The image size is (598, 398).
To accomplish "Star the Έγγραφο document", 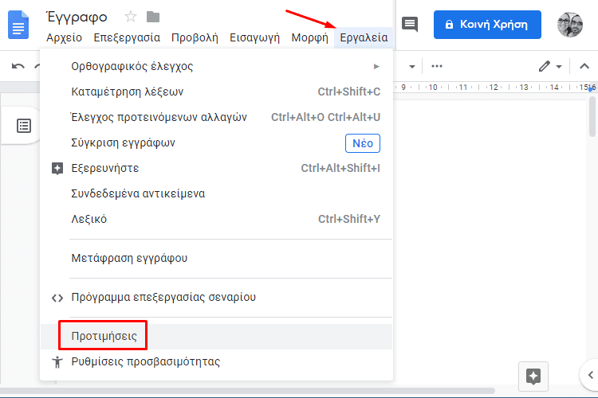I will point(131,17).
